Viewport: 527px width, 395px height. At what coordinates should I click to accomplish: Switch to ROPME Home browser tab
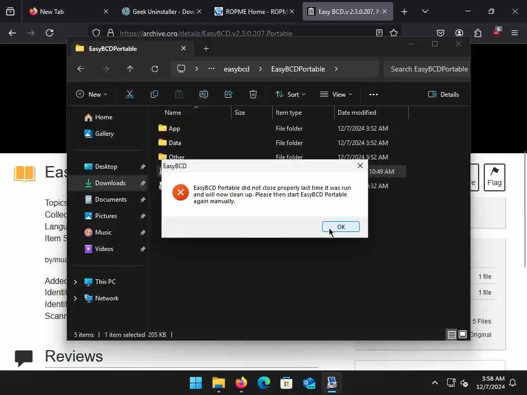(255, 11)
